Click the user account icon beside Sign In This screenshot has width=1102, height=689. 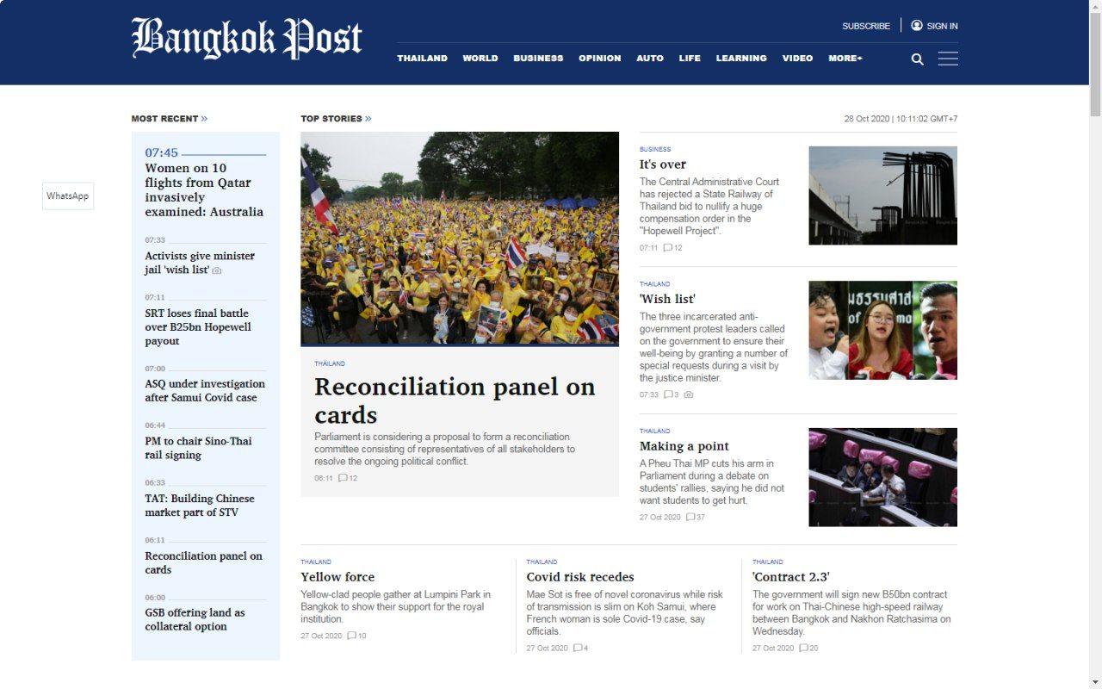(917, 26)
